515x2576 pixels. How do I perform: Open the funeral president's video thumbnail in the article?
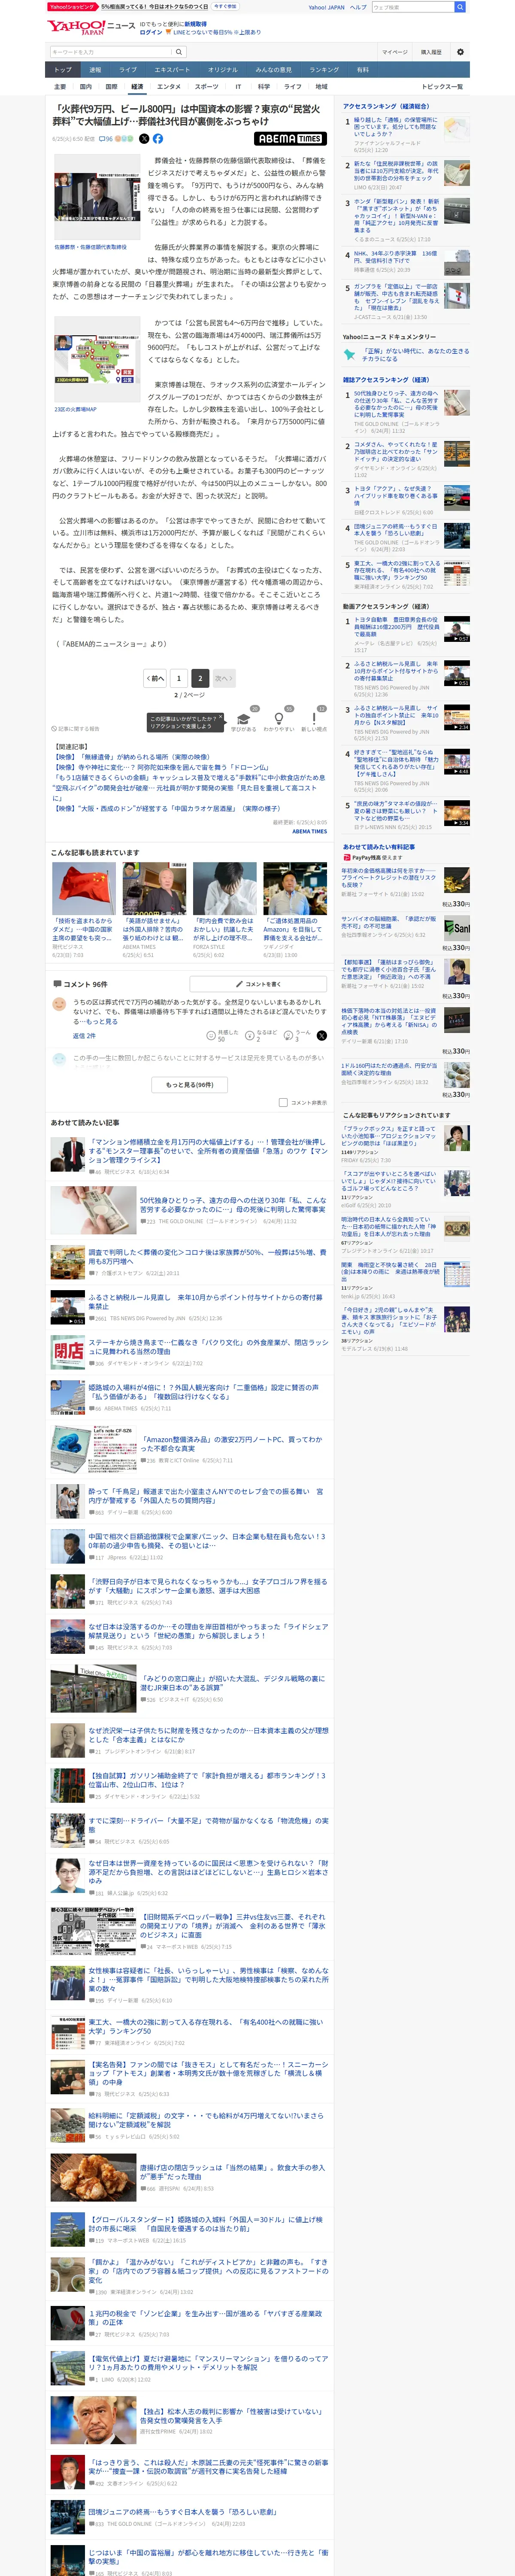(97, 198)
